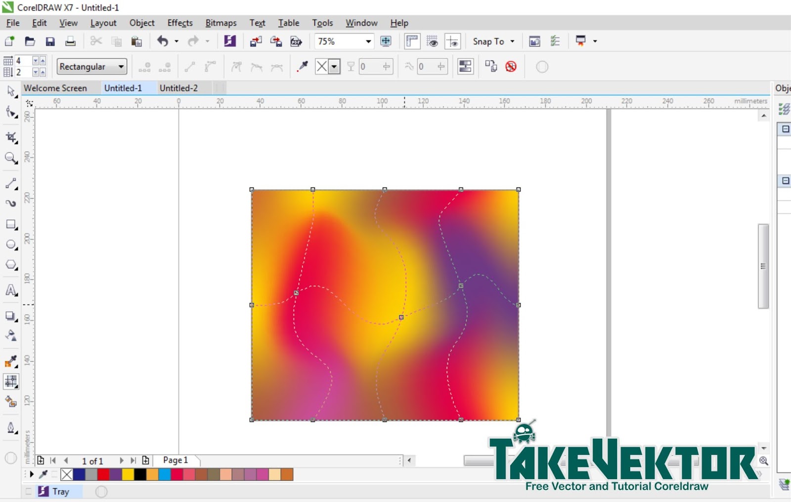Switch to the Untitled-2 tab

coord(179,88)
